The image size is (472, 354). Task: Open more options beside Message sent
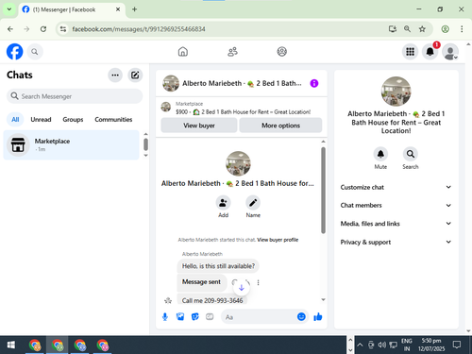pos(258,282)
